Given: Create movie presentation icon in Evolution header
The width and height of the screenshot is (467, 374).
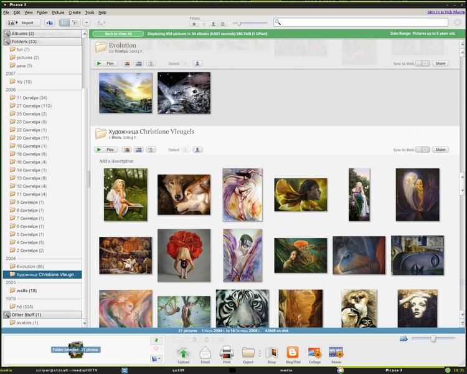Looking at the screenshot, I should (138, 64).
